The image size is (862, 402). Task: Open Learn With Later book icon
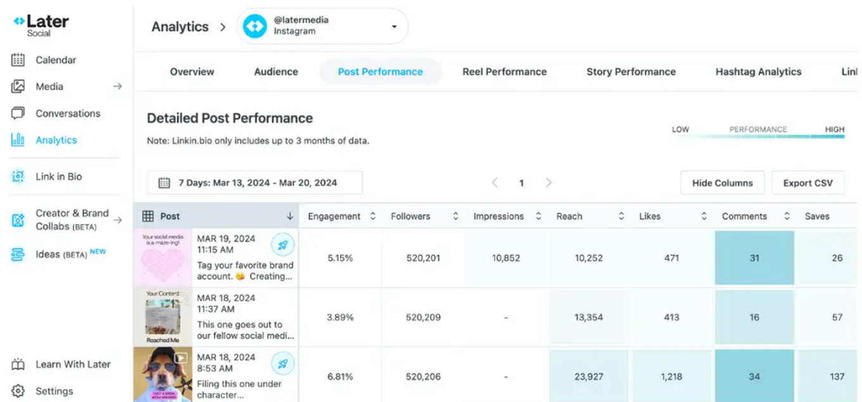(x=18, y=365)
